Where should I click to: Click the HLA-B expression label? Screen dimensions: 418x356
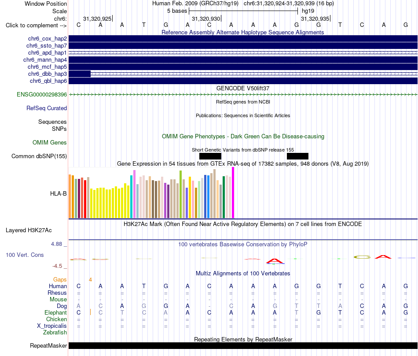[x=59, y=193]
